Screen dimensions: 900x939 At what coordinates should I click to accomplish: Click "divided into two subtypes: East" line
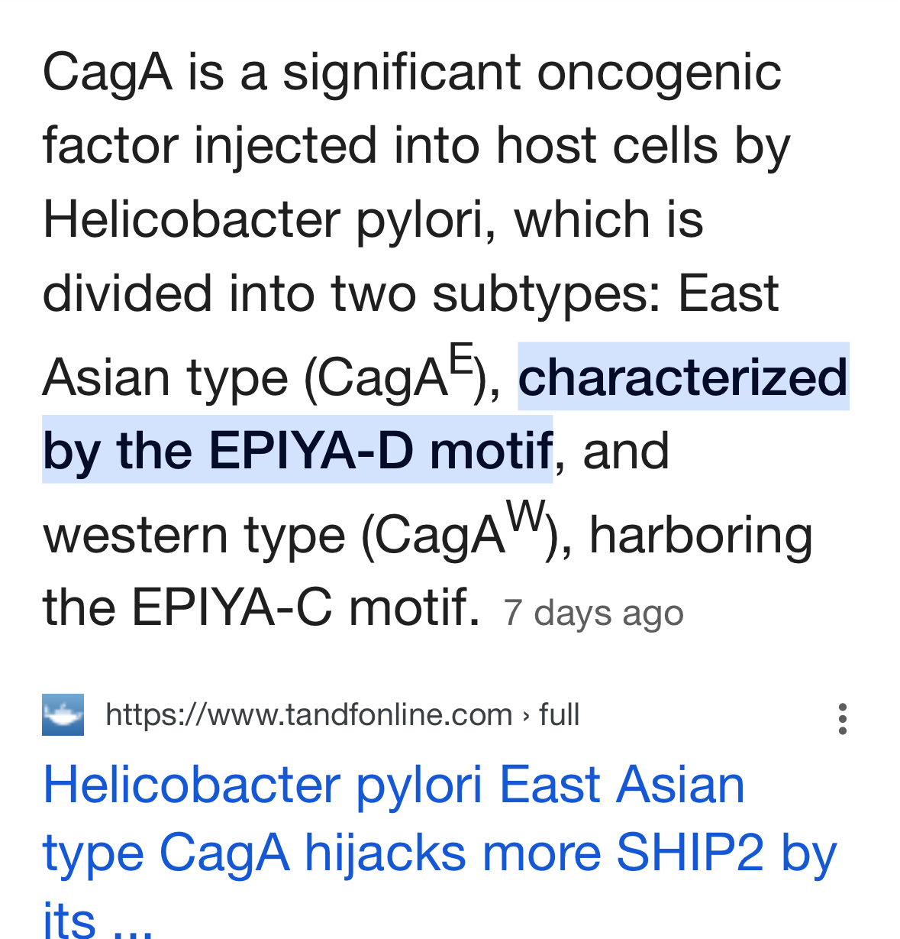[411, 293]
